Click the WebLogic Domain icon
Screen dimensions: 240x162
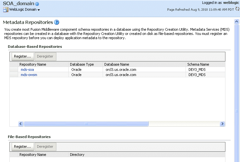[6, 10]
